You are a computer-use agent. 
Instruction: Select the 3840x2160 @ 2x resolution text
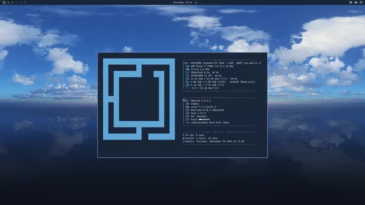point(205,72)
